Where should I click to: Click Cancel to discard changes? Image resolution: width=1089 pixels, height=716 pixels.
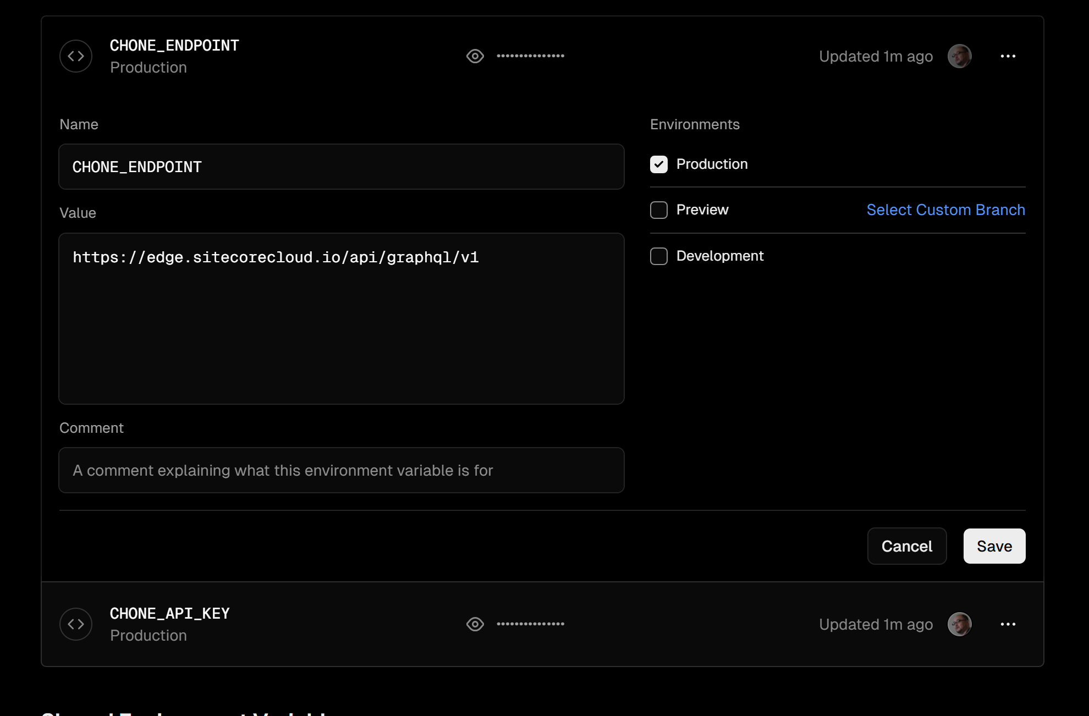coord(907,546)
